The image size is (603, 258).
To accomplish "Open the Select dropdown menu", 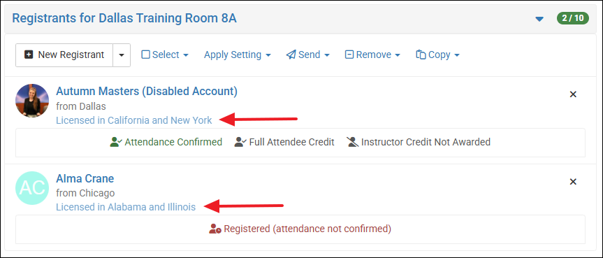I will pos(165,55).
